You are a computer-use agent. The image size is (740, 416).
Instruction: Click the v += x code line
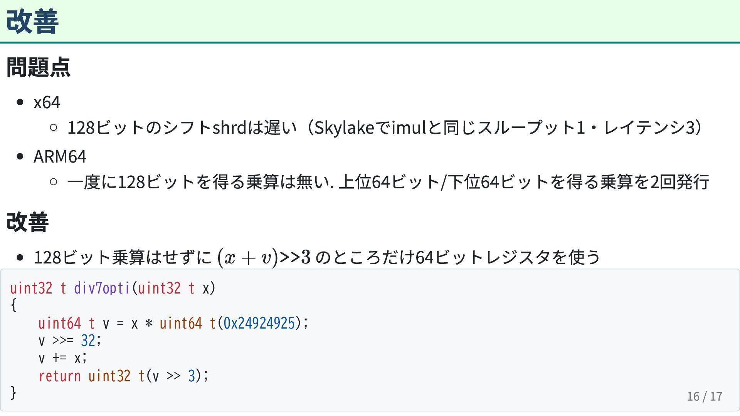click(63, 358)
